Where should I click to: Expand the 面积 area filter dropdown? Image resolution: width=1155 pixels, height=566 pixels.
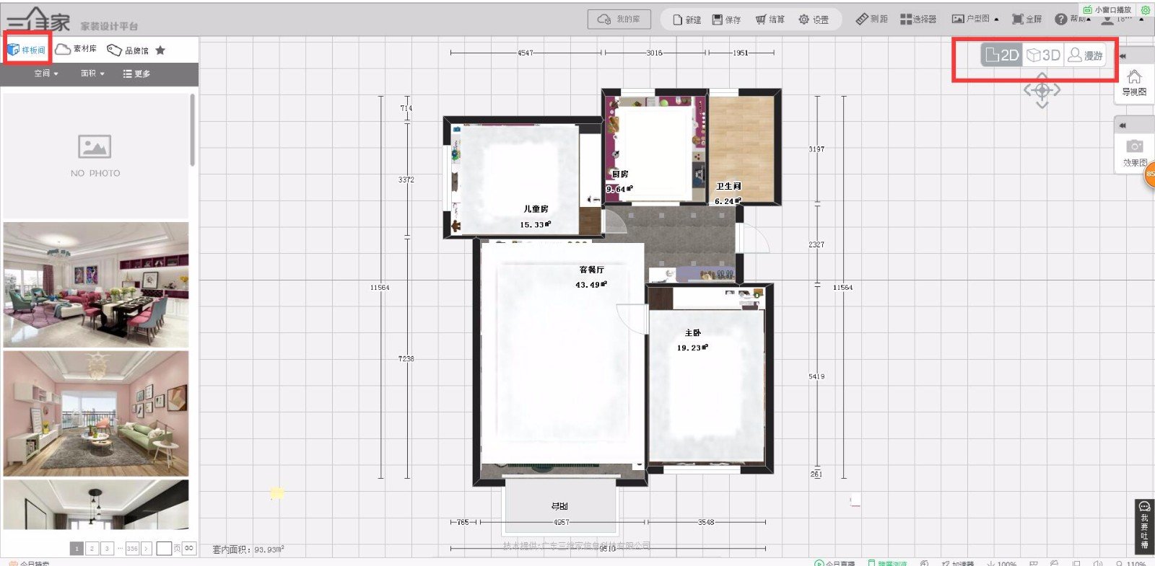pyautogui.click(x=92, y=74)
